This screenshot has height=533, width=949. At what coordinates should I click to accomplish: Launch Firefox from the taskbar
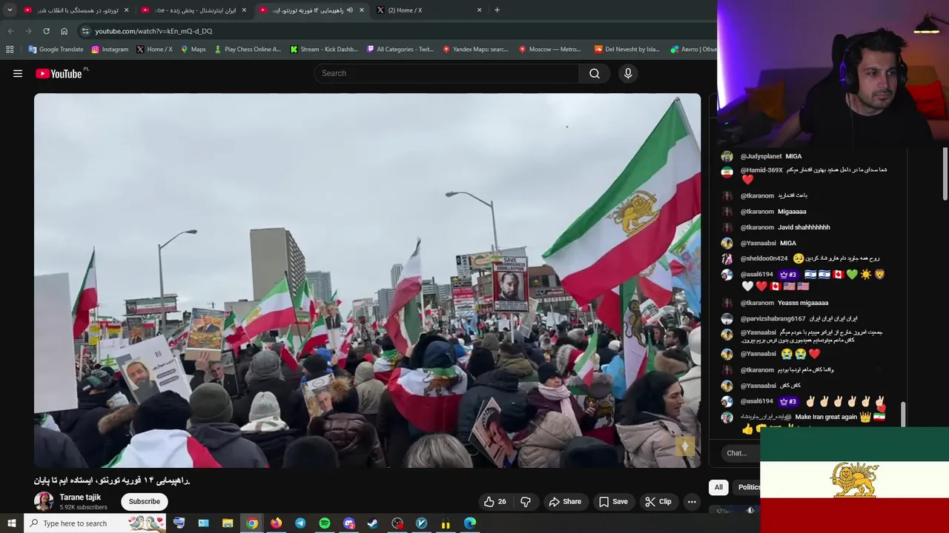point(276,523)
